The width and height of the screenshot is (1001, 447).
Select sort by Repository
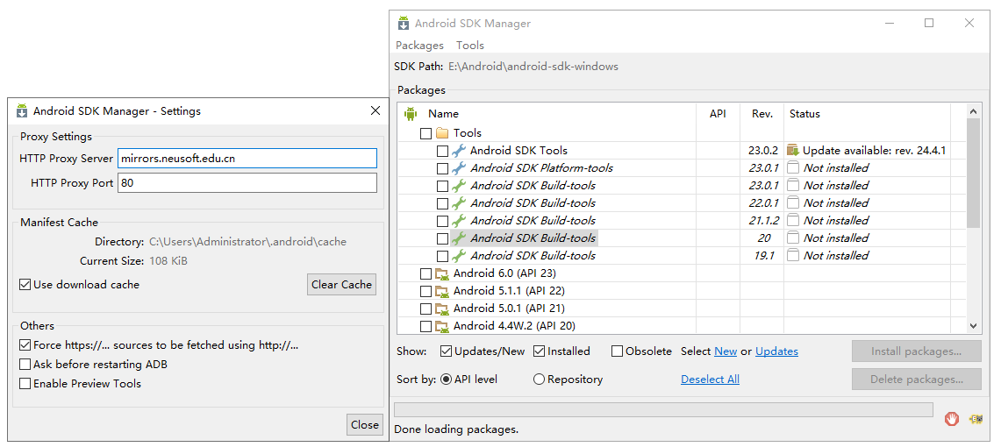(539, 380)
